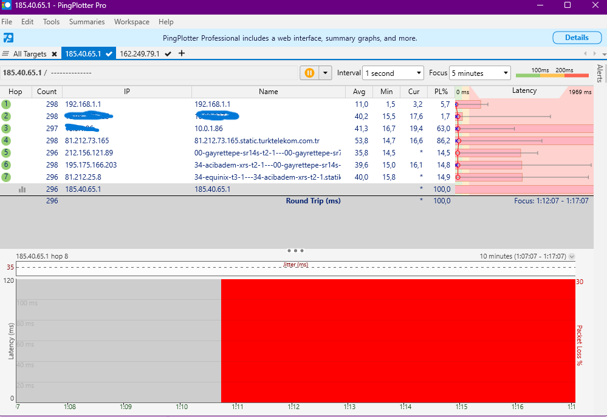Click hop 1 green circle icon
This screenshot has height=417, width=607.
click(6, 104)
